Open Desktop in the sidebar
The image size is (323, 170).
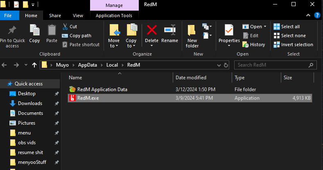click(x=27, y=94)
